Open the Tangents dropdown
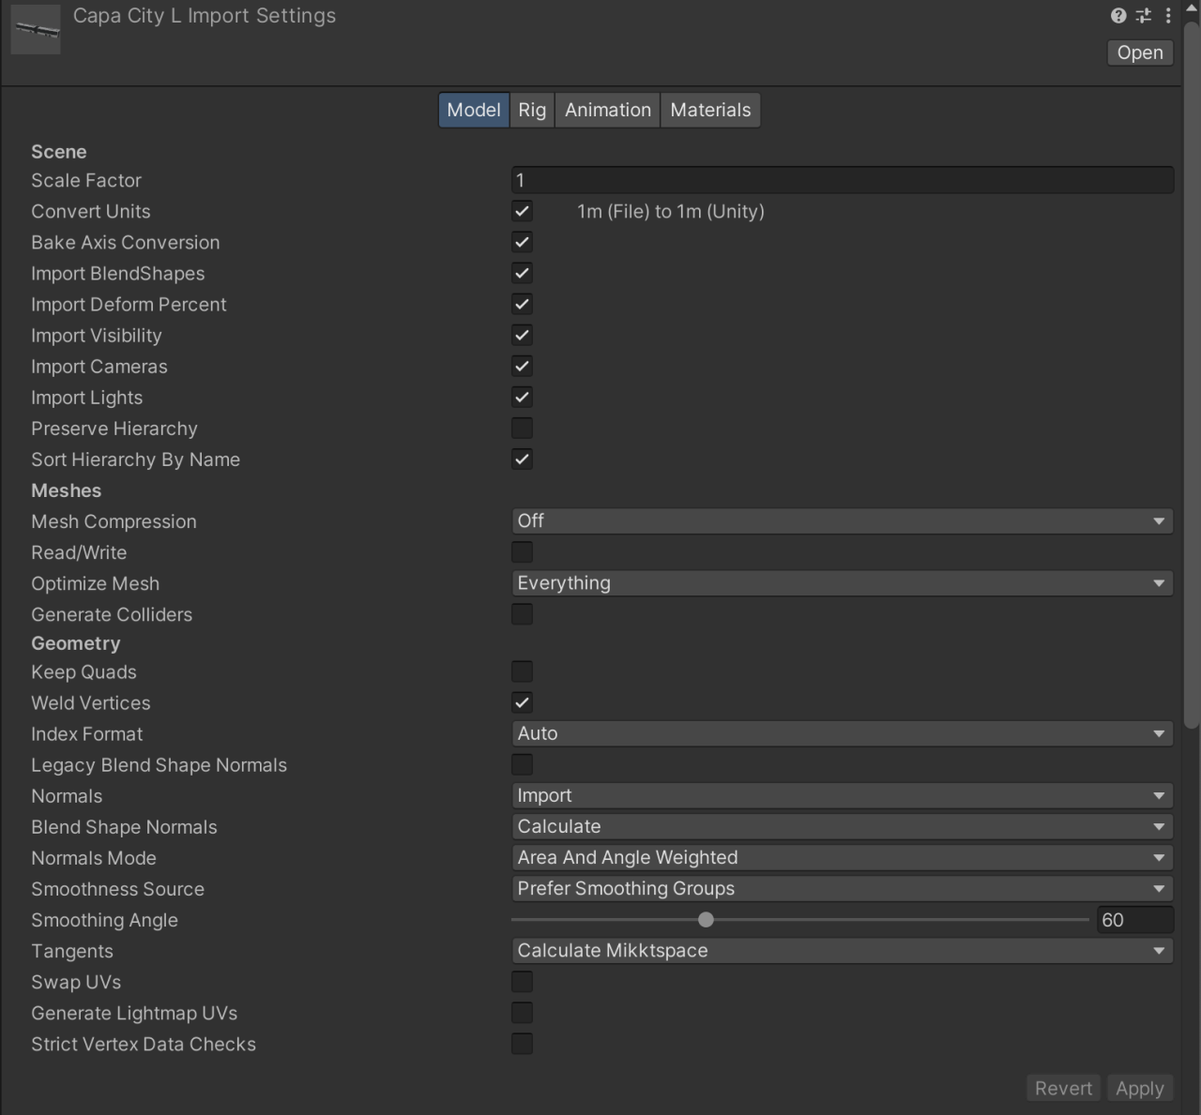 point(842,951)
